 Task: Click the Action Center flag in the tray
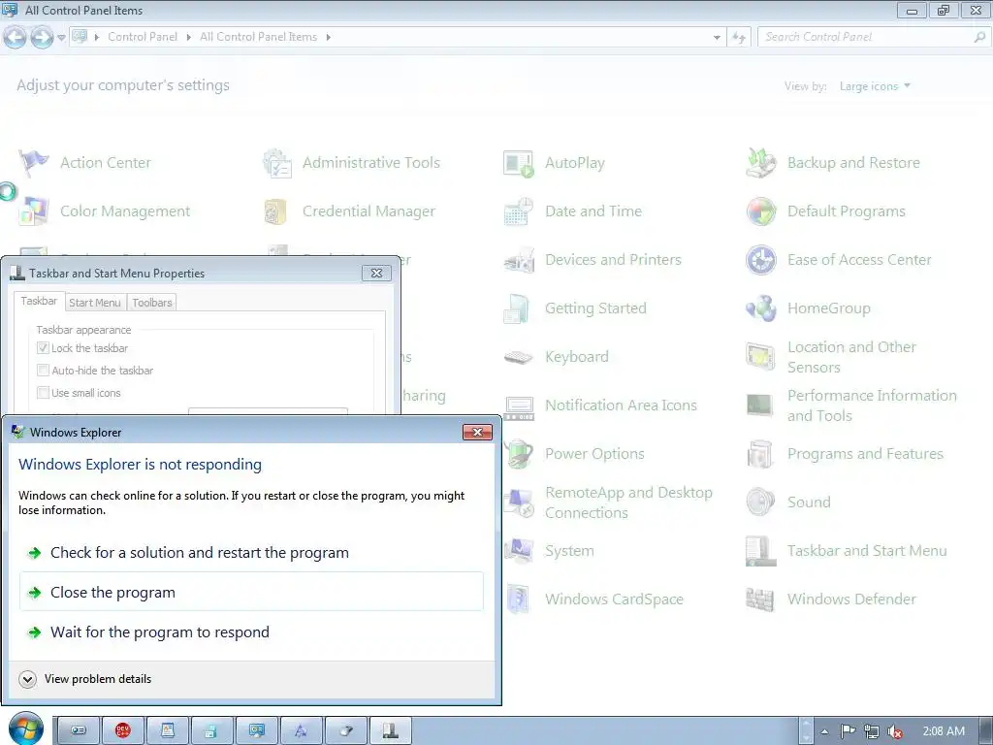(848, 731)
